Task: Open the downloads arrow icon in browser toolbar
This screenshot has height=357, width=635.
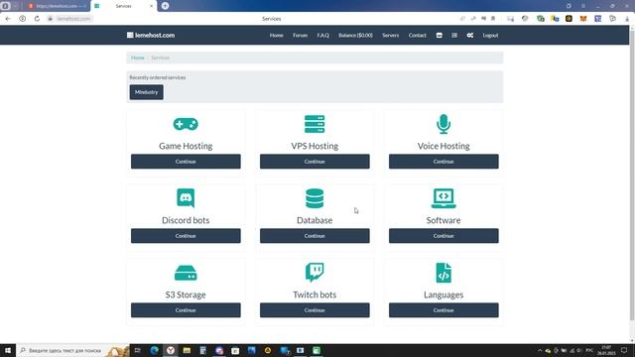Action: coord(627,19)
